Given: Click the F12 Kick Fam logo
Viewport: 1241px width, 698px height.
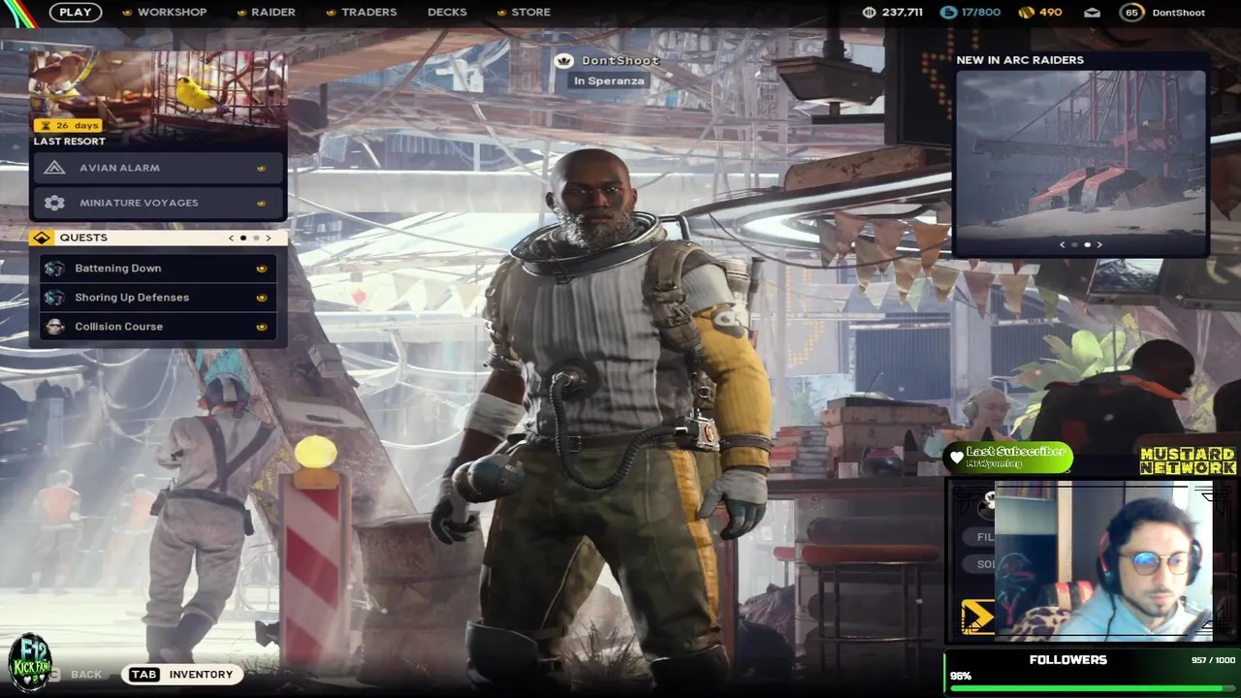Looking at the screenshot, I should (28, 662).
